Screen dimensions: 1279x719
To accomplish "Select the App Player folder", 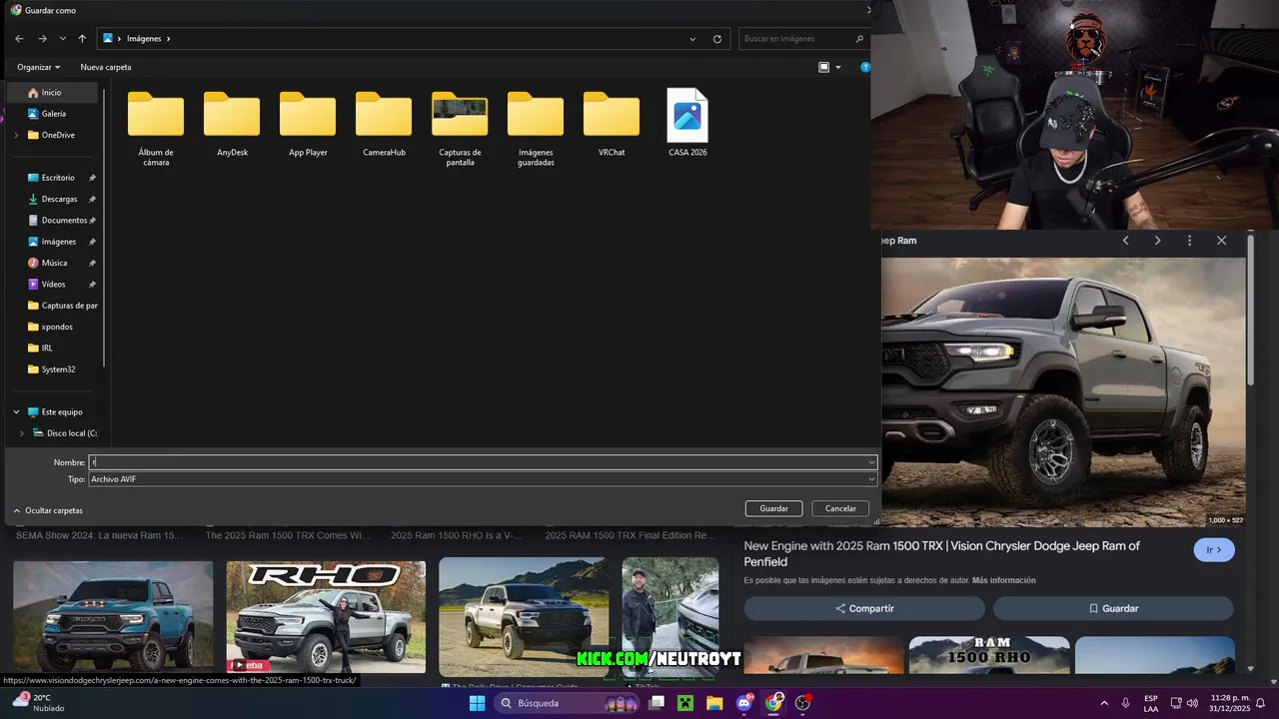I will [308, 124].
